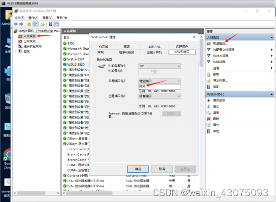This screenshot has width=276, height=202.
Task: Click the local port field containing 8530
Action: click(x=159, y=87)
